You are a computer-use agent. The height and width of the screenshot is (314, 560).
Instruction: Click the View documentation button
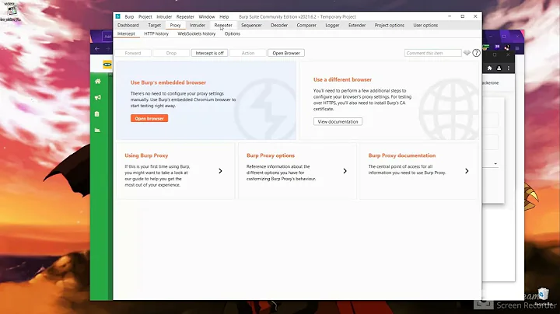click(x=338, y=122)
